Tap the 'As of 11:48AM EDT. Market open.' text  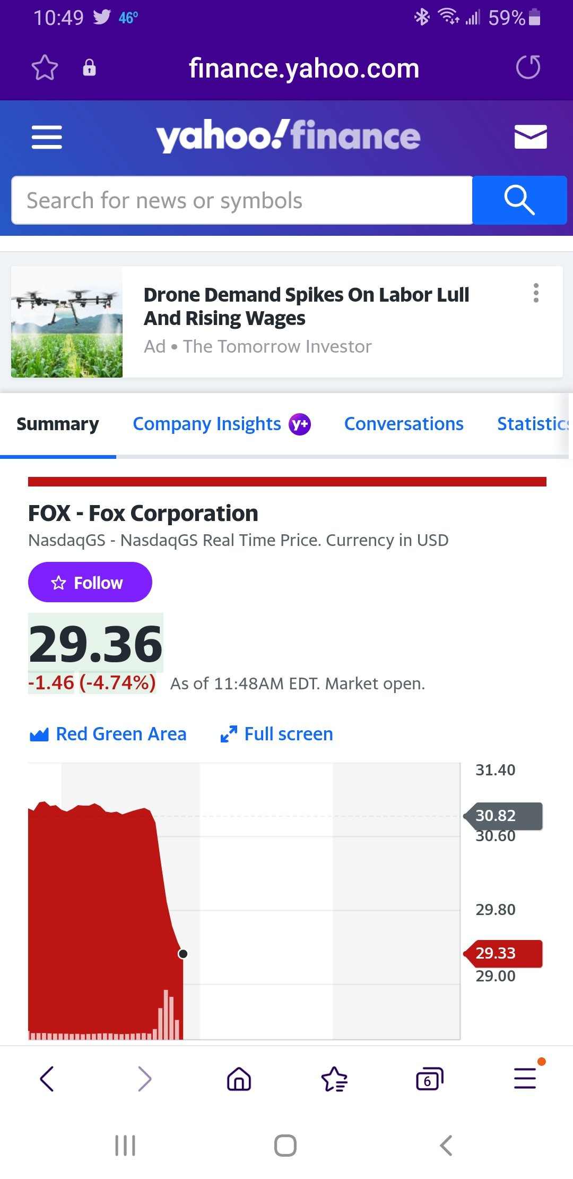pos(298,684)
